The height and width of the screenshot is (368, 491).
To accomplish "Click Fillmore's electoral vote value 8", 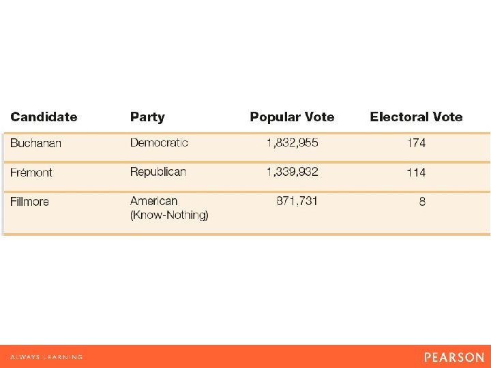I will coord(422,202).
